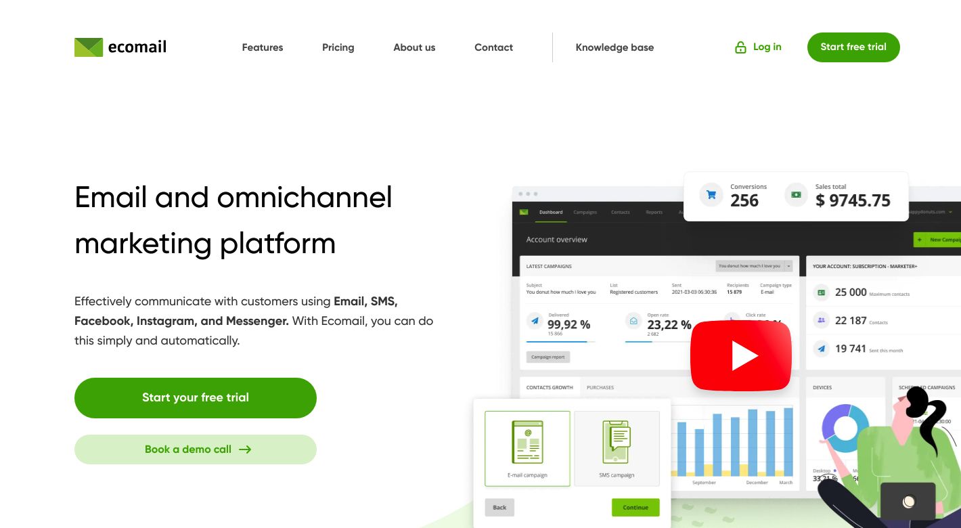The image size is (961, 528).
Task: Open the latest campaigns subject dropdown
Action: pos(754,266)
